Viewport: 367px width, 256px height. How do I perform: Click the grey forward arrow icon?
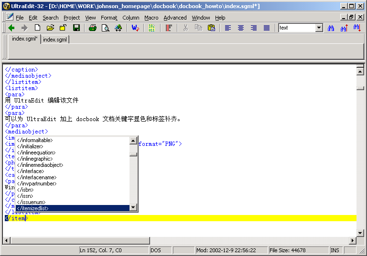(x=24, y=28)
